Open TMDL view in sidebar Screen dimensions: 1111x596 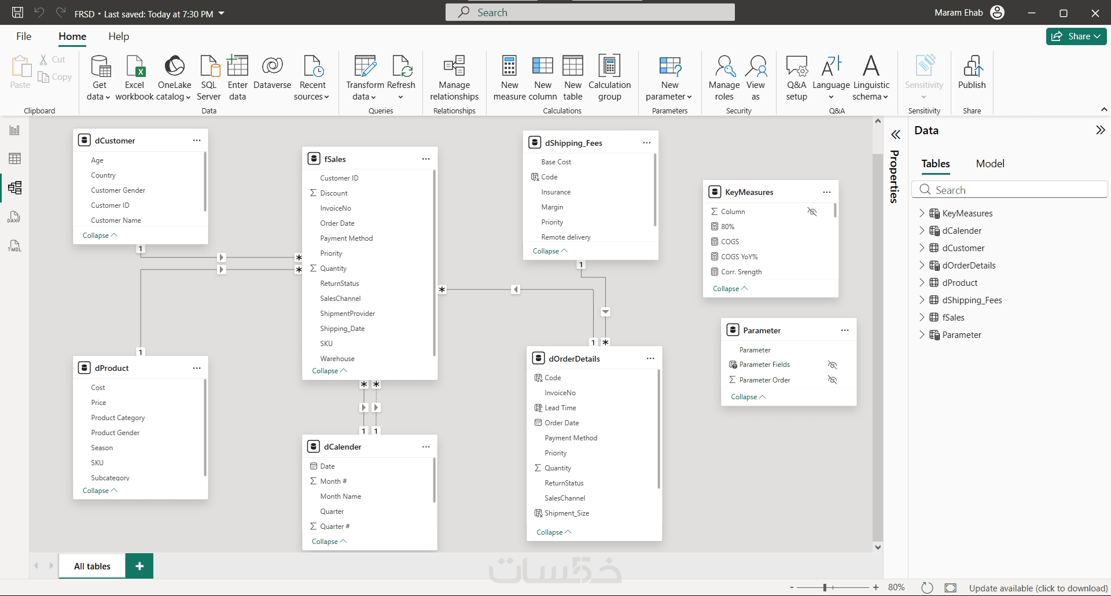click(x=14, y=246)
